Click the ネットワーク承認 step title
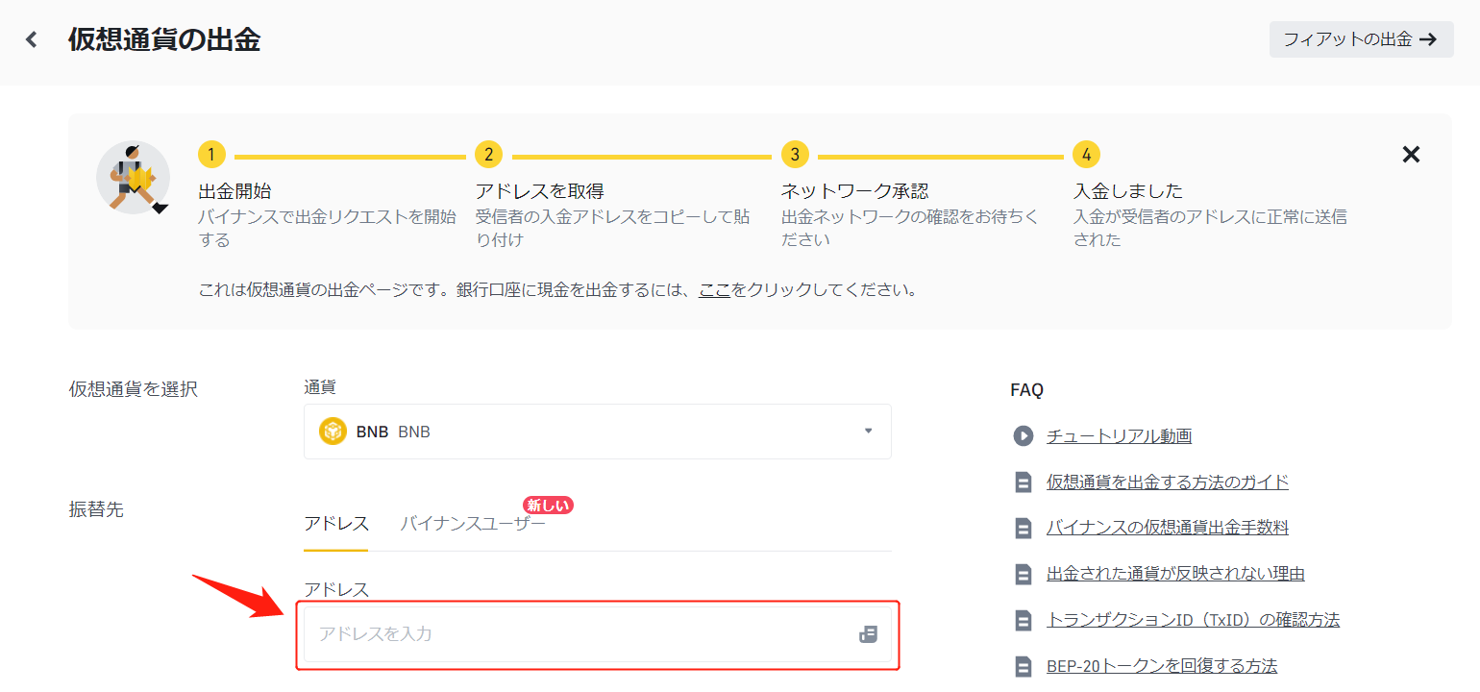 (854, 191)
